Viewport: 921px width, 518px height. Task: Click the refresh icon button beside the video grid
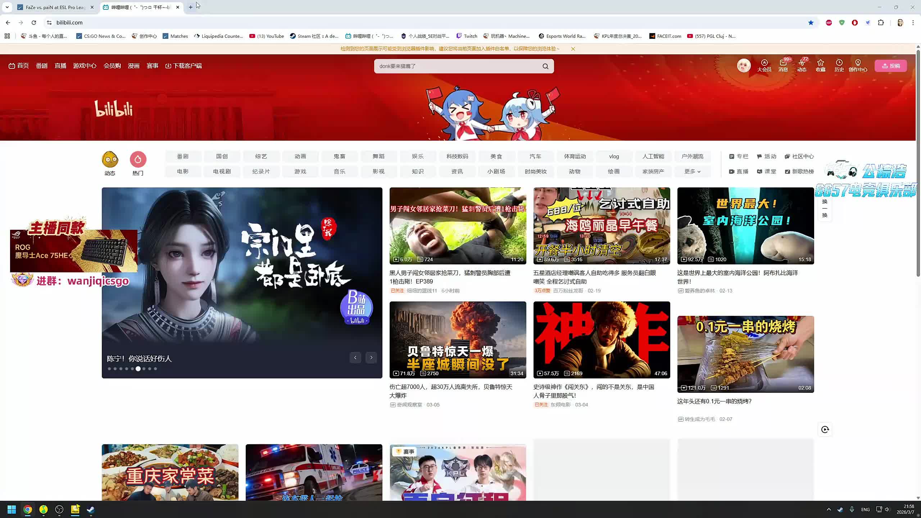pos(825,430)
